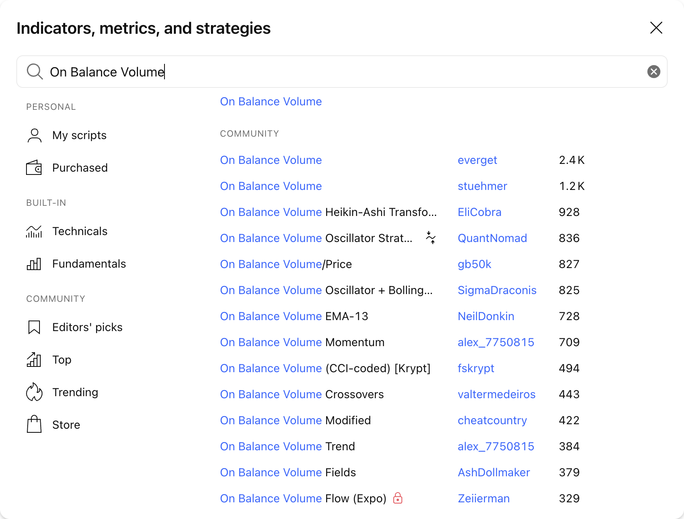Click the Fundamentals bar icon
Screen dimensions: 684x519
point(34,264)
